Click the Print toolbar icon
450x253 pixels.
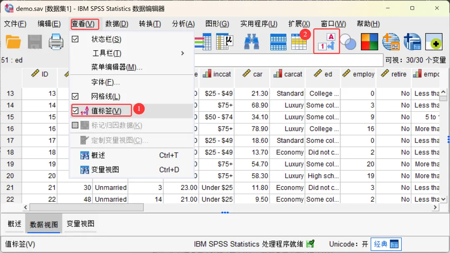56,42
